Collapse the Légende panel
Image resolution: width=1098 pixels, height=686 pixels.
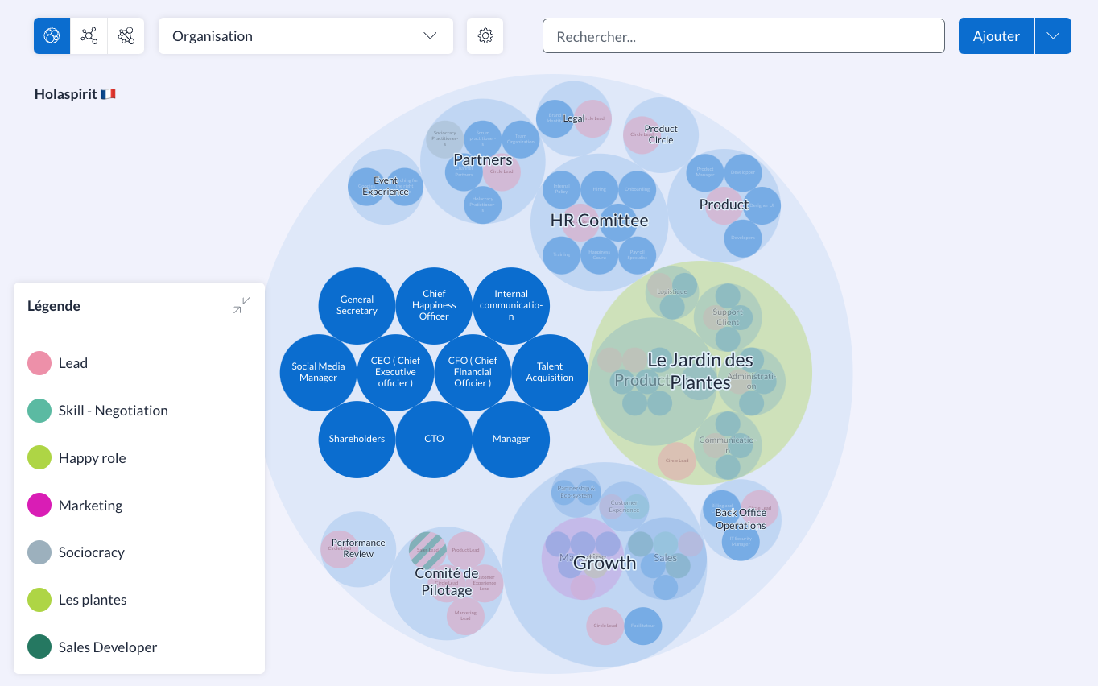241,306
